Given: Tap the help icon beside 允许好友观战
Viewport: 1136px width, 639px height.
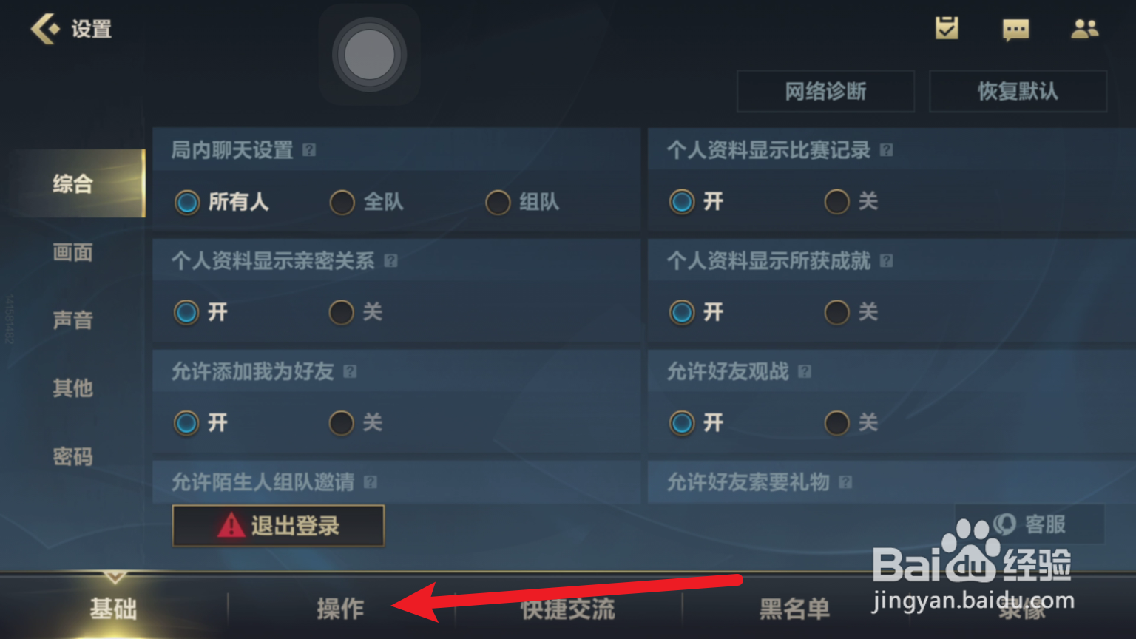Looking at the screenshot, I should click(x=805, y=371).
